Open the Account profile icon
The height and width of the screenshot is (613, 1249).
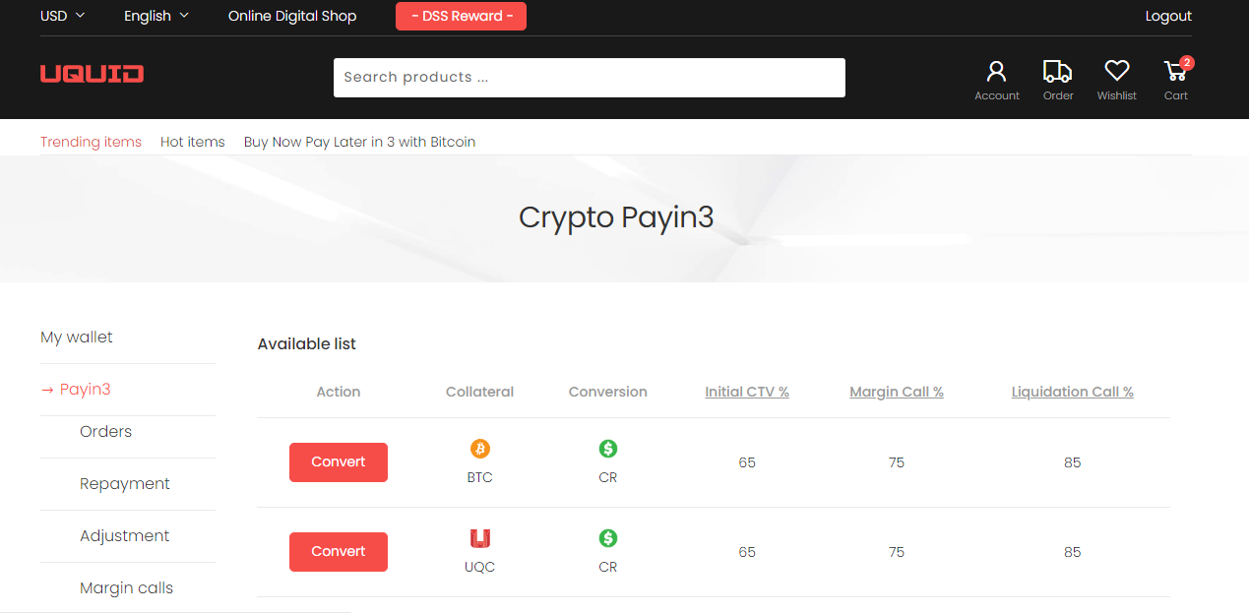pyautogui.click(x=996, y=71)
